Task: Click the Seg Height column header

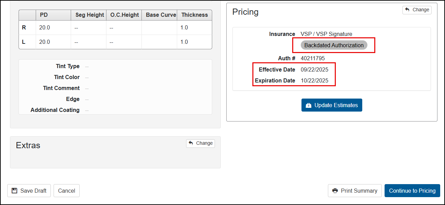Action: click(x=90, y=15)
